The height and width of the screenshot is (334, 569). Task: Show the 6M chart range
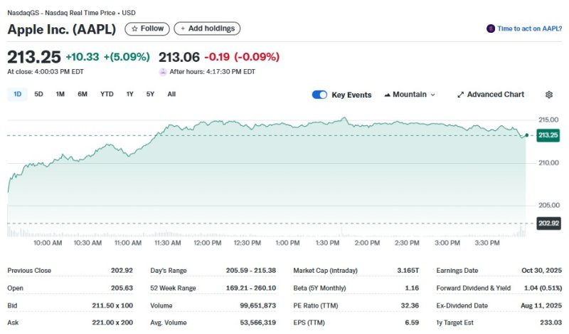83,94
